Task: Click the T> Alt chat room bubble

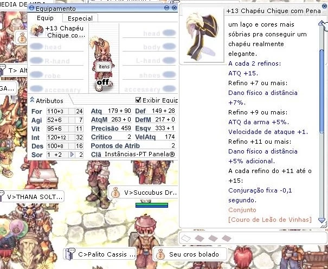Action: pos(14,71)
